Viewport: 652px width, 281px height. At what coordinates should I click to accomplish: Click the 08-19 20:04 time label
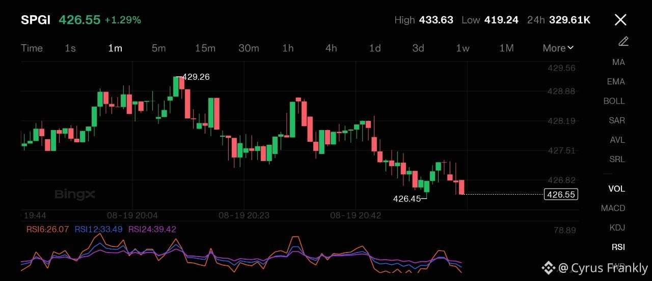tap(132, 215)
